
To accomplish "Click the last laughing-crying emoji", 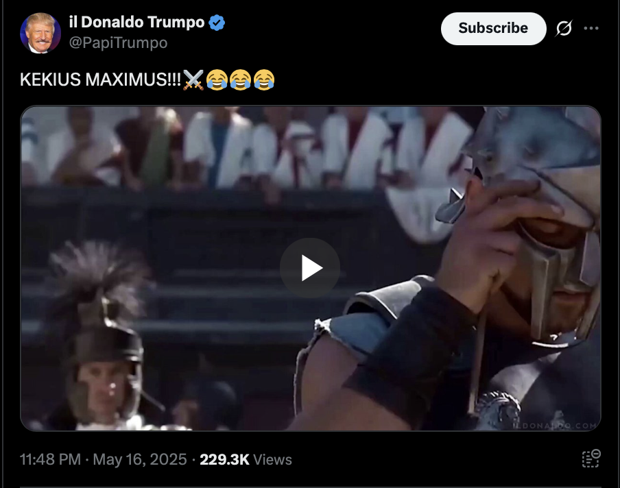I will [x=264, y=80].
